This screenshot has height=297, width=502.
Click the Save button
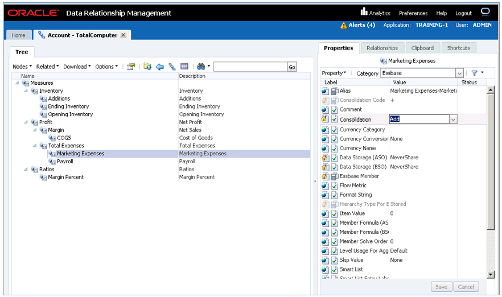coord(441,287)
